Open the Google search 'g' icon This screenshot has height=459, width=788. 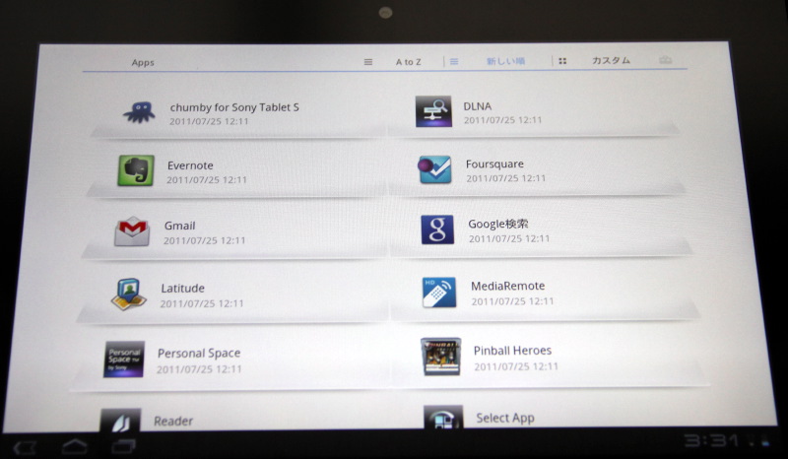coord(437,229)
